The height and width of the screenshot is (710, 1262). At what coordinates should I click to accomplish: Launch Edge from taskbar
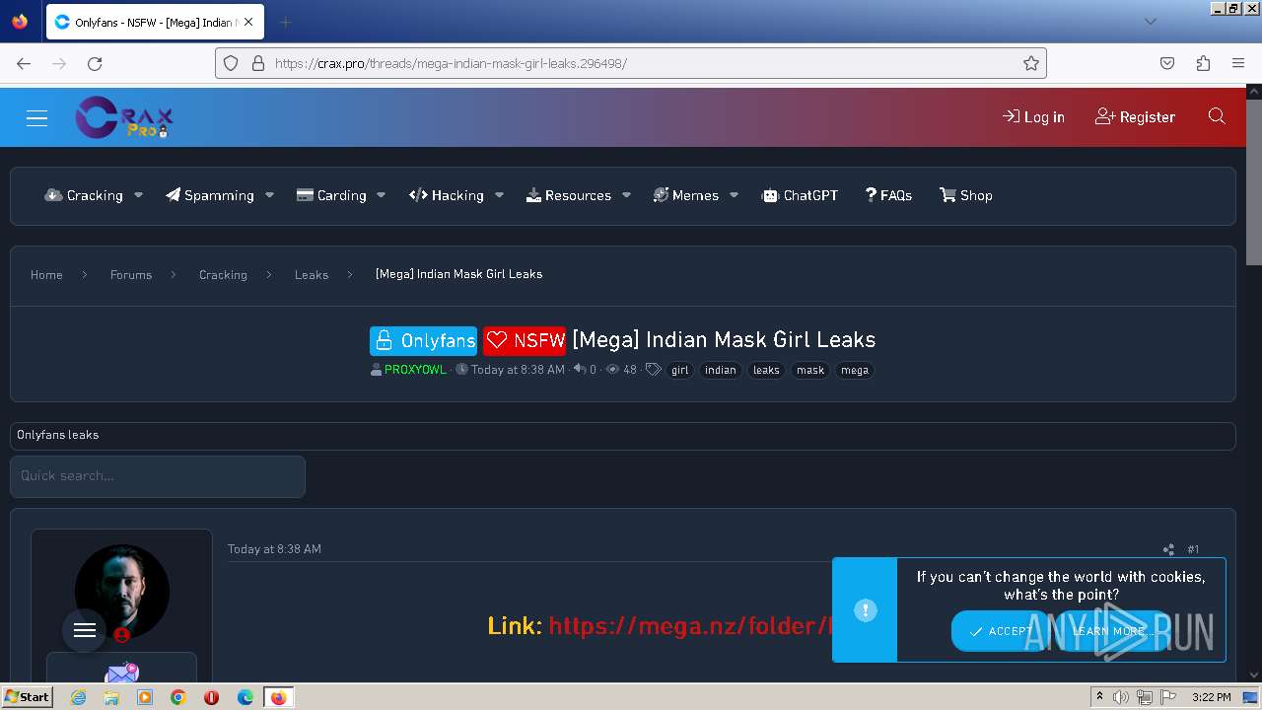click(x=245, y=697)
